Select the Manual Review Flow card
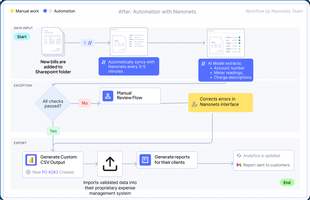This screenshot has width=310, height=200. [x=130, y=96]
